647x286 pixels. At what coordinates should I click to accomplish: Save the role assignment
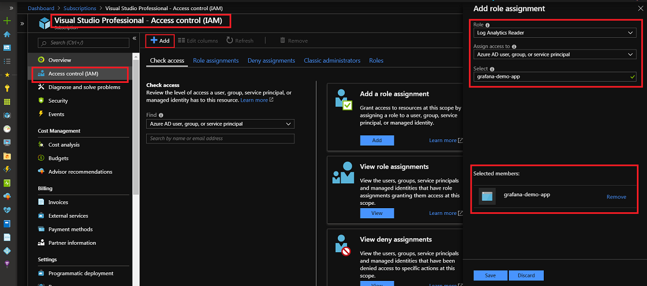(490, 275)
